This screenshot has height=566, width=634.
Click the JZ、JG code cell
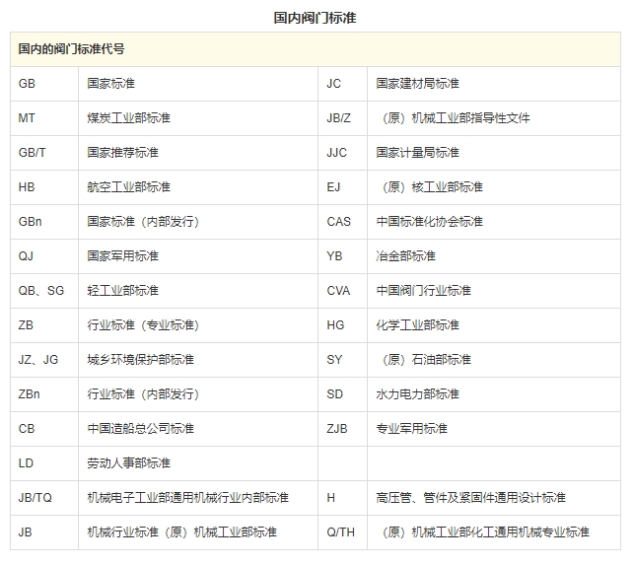44,360
